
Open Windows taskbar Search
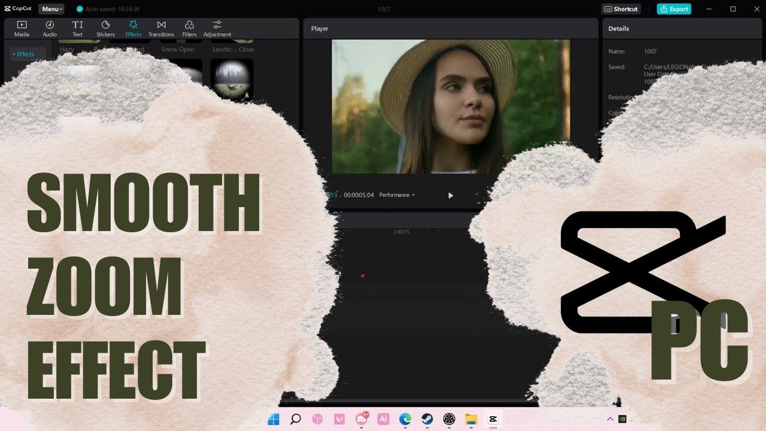[x=295, y=419]
